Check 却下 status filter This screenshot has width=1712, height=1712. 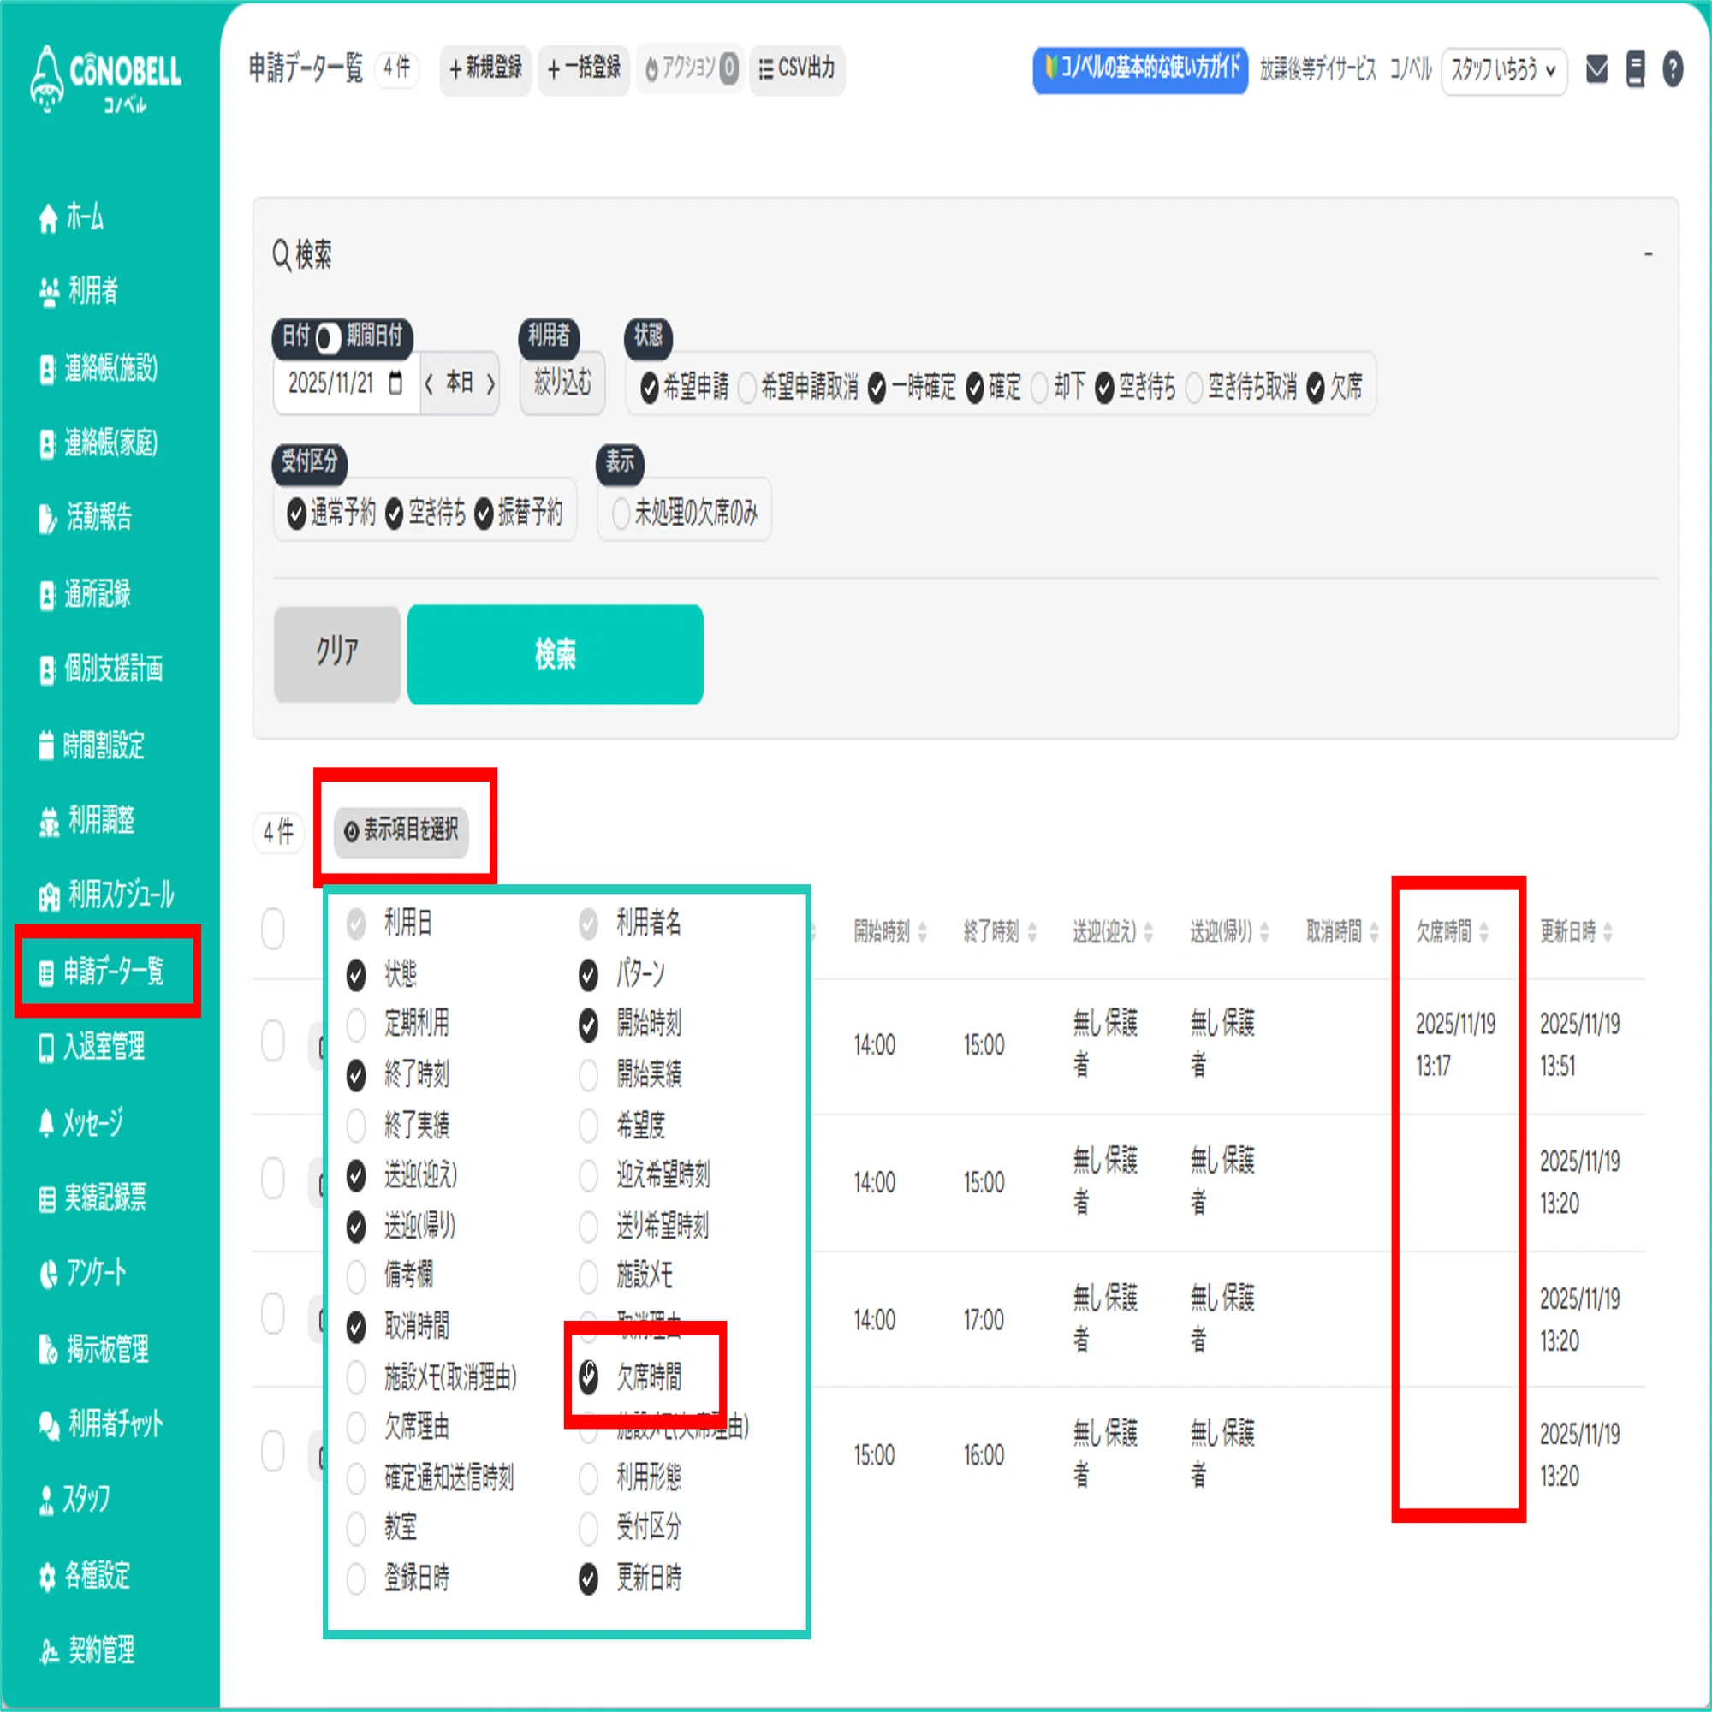pos(1039,387)
